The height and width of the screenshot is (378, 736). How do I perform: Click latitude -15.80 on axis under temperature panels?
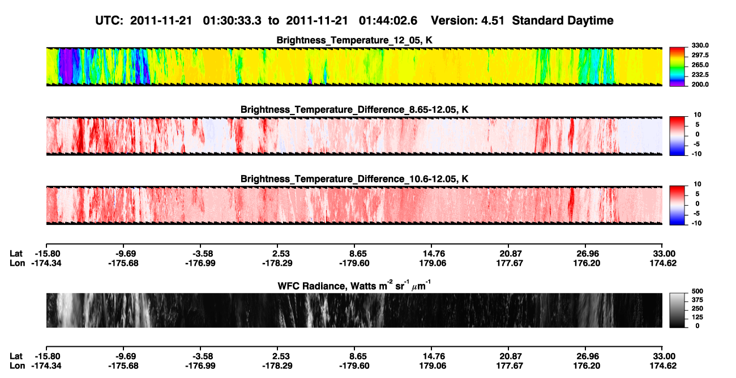click(46, 254)
